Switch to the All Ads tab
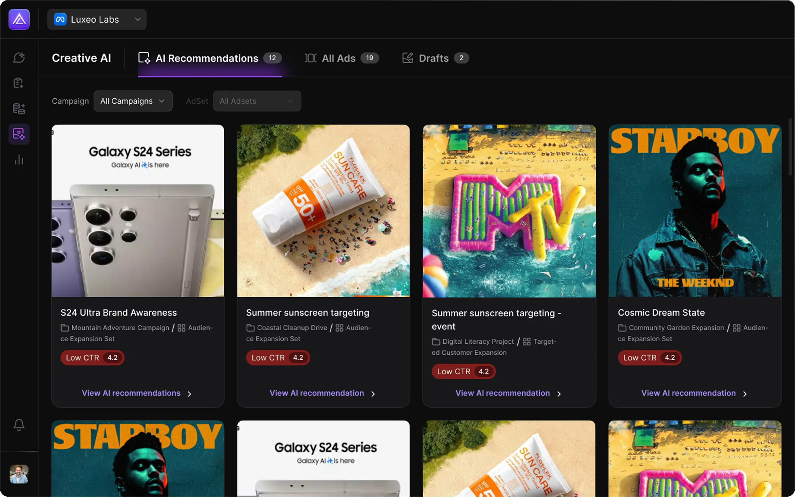 pos(342,58)
